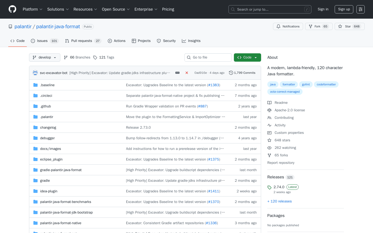Switch to the Insights tab
Viewport: 373px width, 233px height.
191,41
